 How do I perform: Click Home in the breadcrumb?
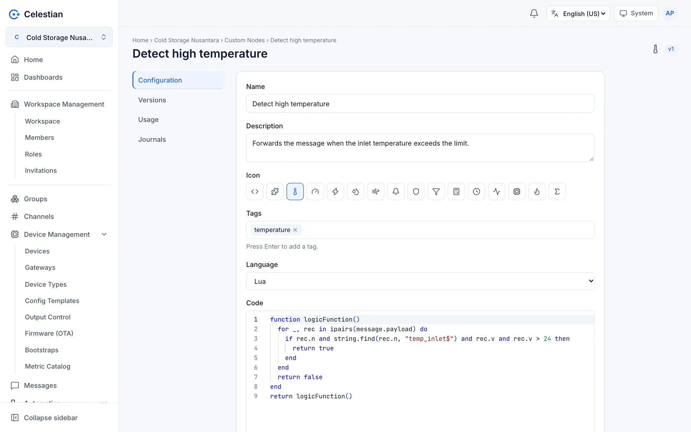140,40
